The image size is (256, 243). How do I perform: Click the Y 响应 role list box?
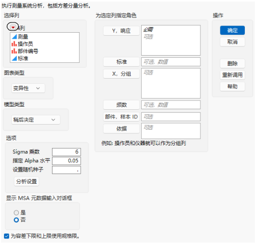pos(171,40)
